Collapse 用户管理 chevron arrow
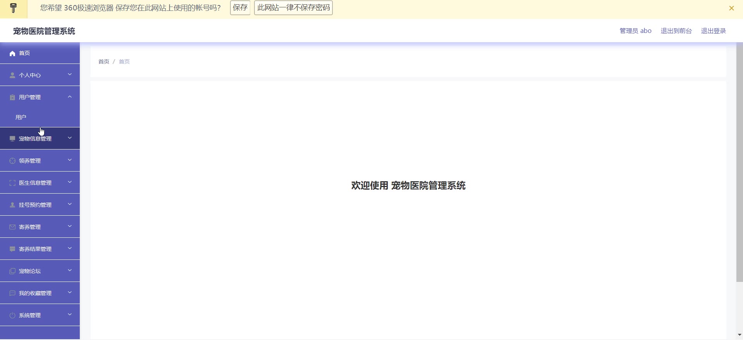The height and width of the screenshot is (340, 743). click(70, 97)
